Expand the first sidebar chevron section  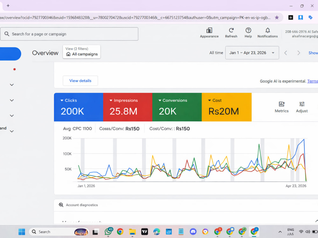tap(12, 85)
